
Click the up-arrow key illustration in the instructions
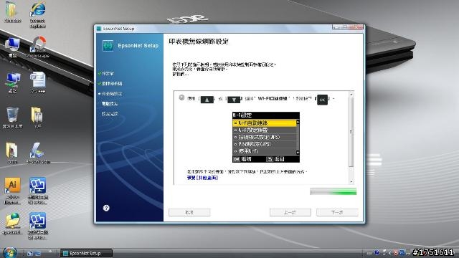click(x=207, y=100)
